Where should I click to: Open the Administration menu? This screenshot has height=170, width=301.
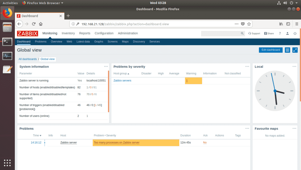128,33
